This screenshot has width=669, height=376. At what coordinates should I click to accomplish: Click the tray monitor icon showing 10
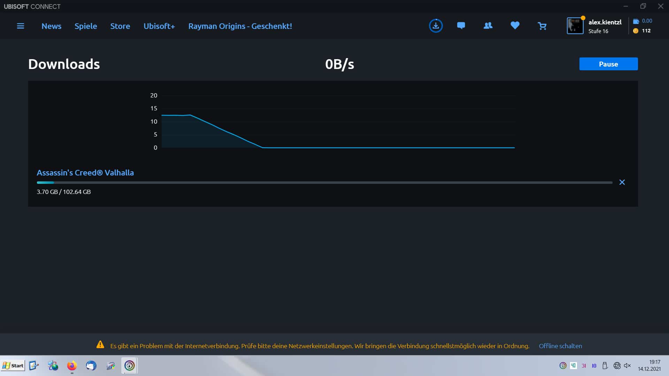tap(594, 366)
